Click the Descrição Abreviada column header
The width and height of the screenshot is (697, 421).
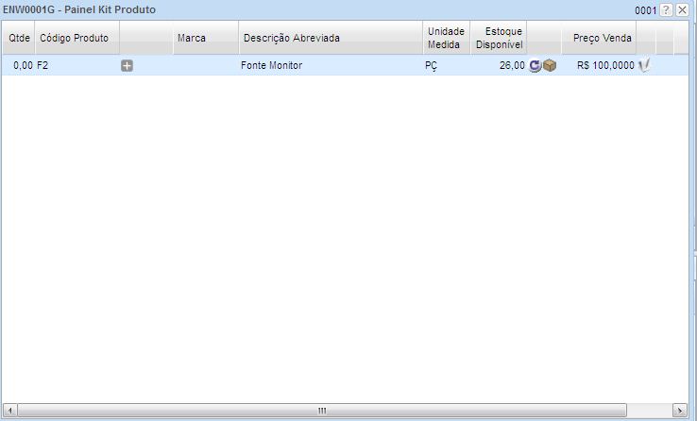[331, 38]
